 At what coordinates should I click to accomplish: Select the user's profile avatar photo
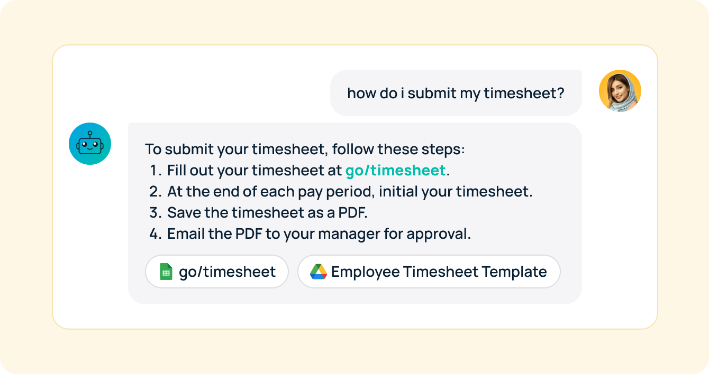click(x=620, y=91)
